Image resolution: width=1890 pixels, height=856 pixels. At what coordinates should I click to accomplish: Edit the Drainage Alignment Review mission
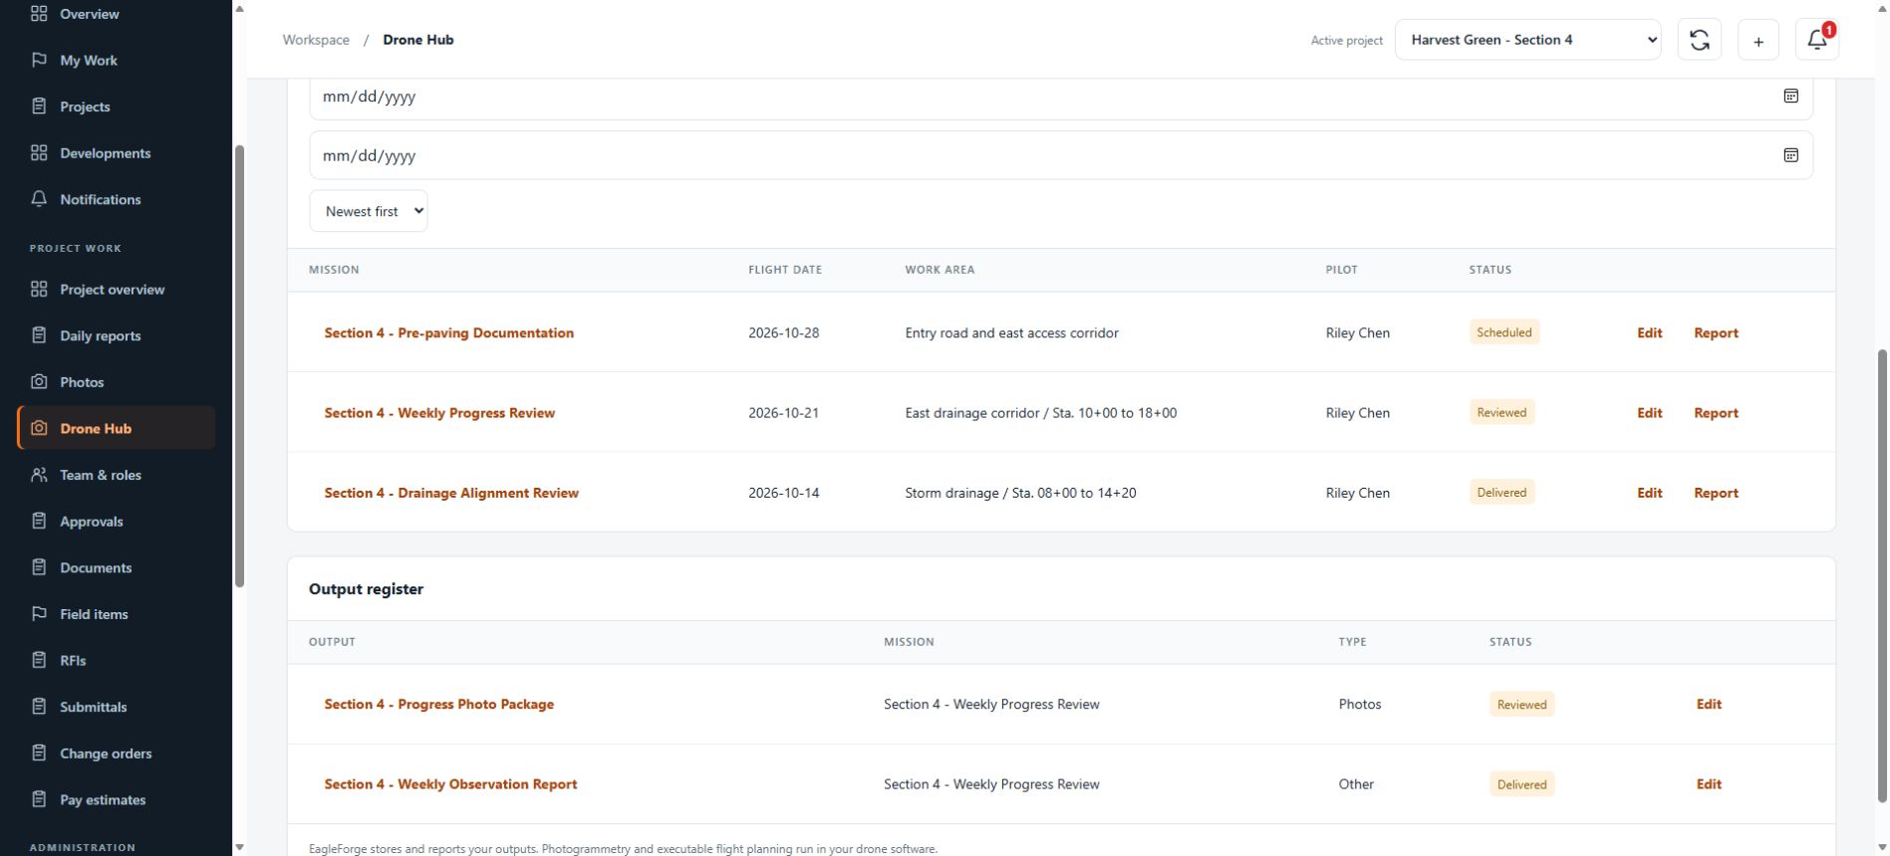point(1649,493)
